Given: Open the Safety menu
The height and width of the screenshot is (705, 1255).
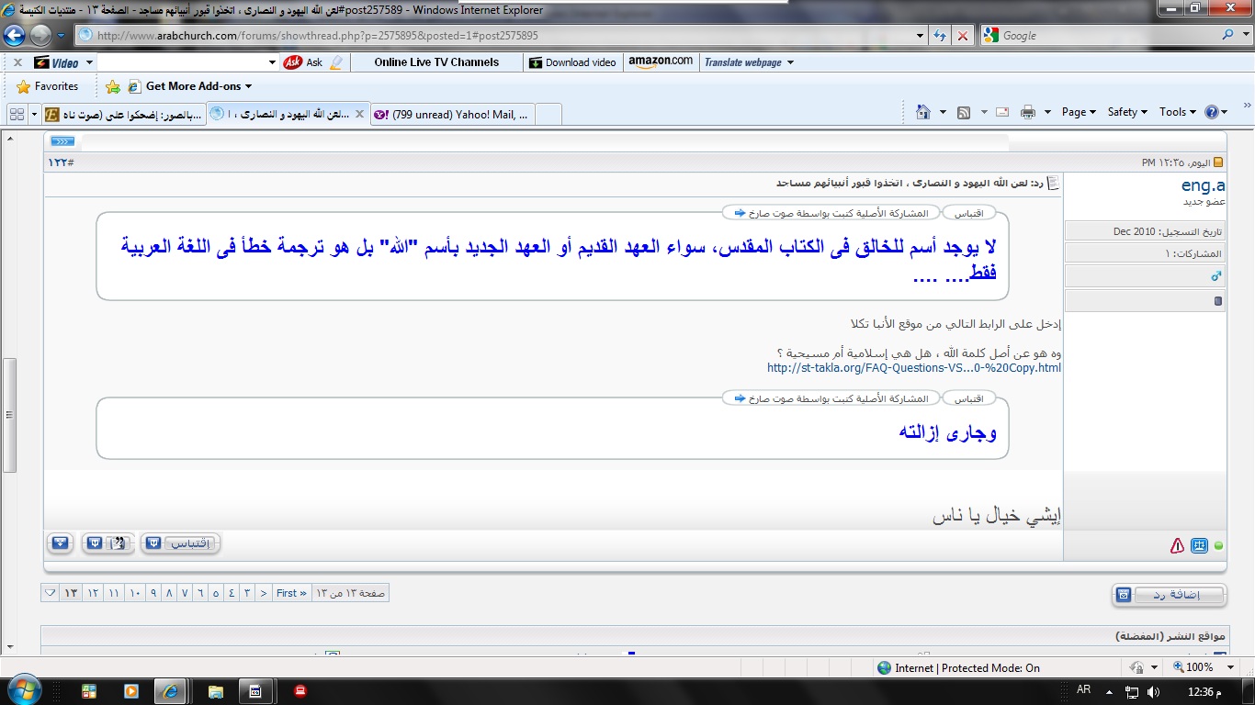Looking at the screenshot, I should pos(1127,112).
